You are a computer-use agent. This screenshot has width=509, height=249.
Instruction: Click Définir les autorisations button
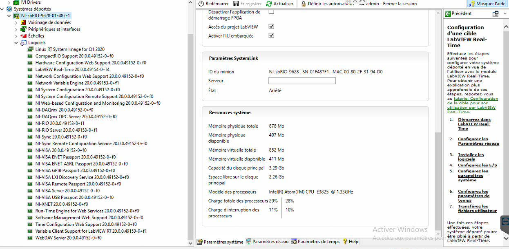pos(328,4)
